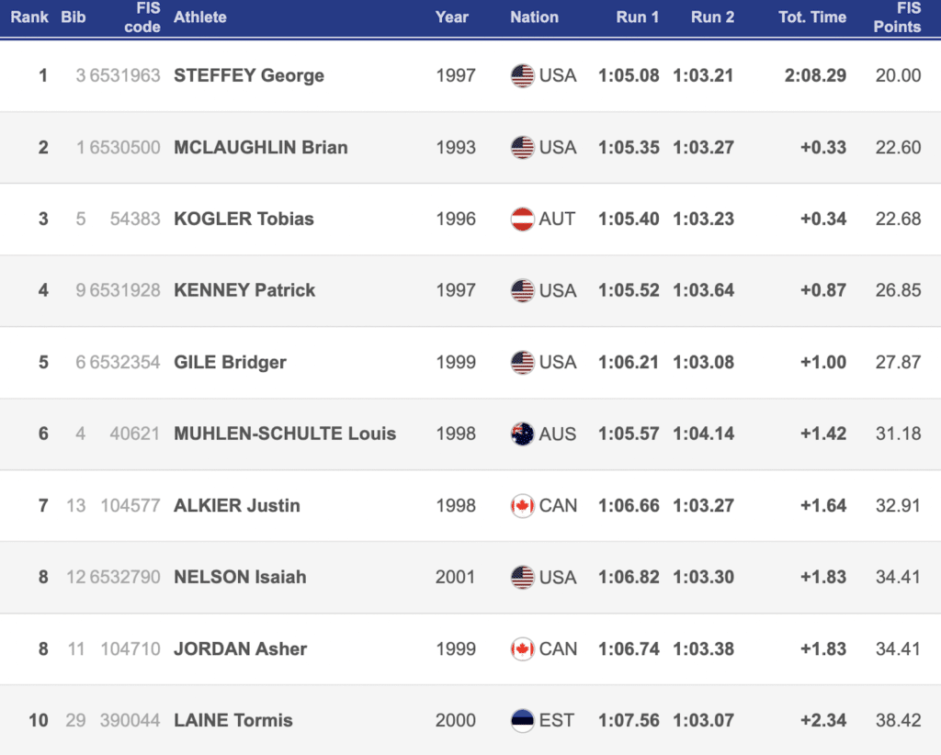Click the Athlete column header
Image resolution: width=941 pixels, height=755 pixels.
199,17
